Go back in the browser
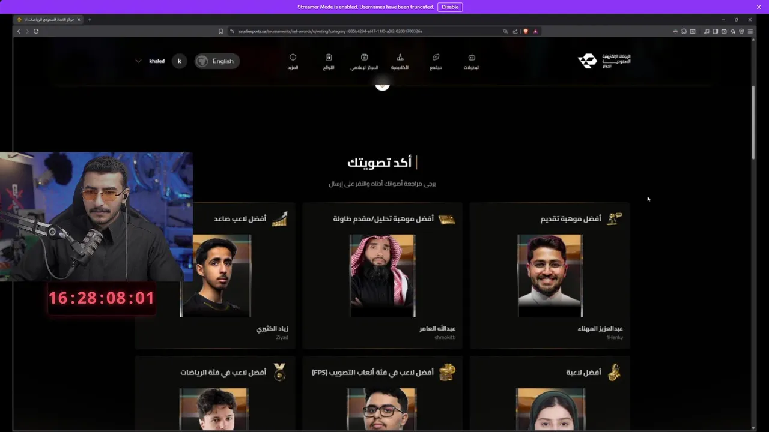This screenshot has width=769, height=432. (19, 31)
